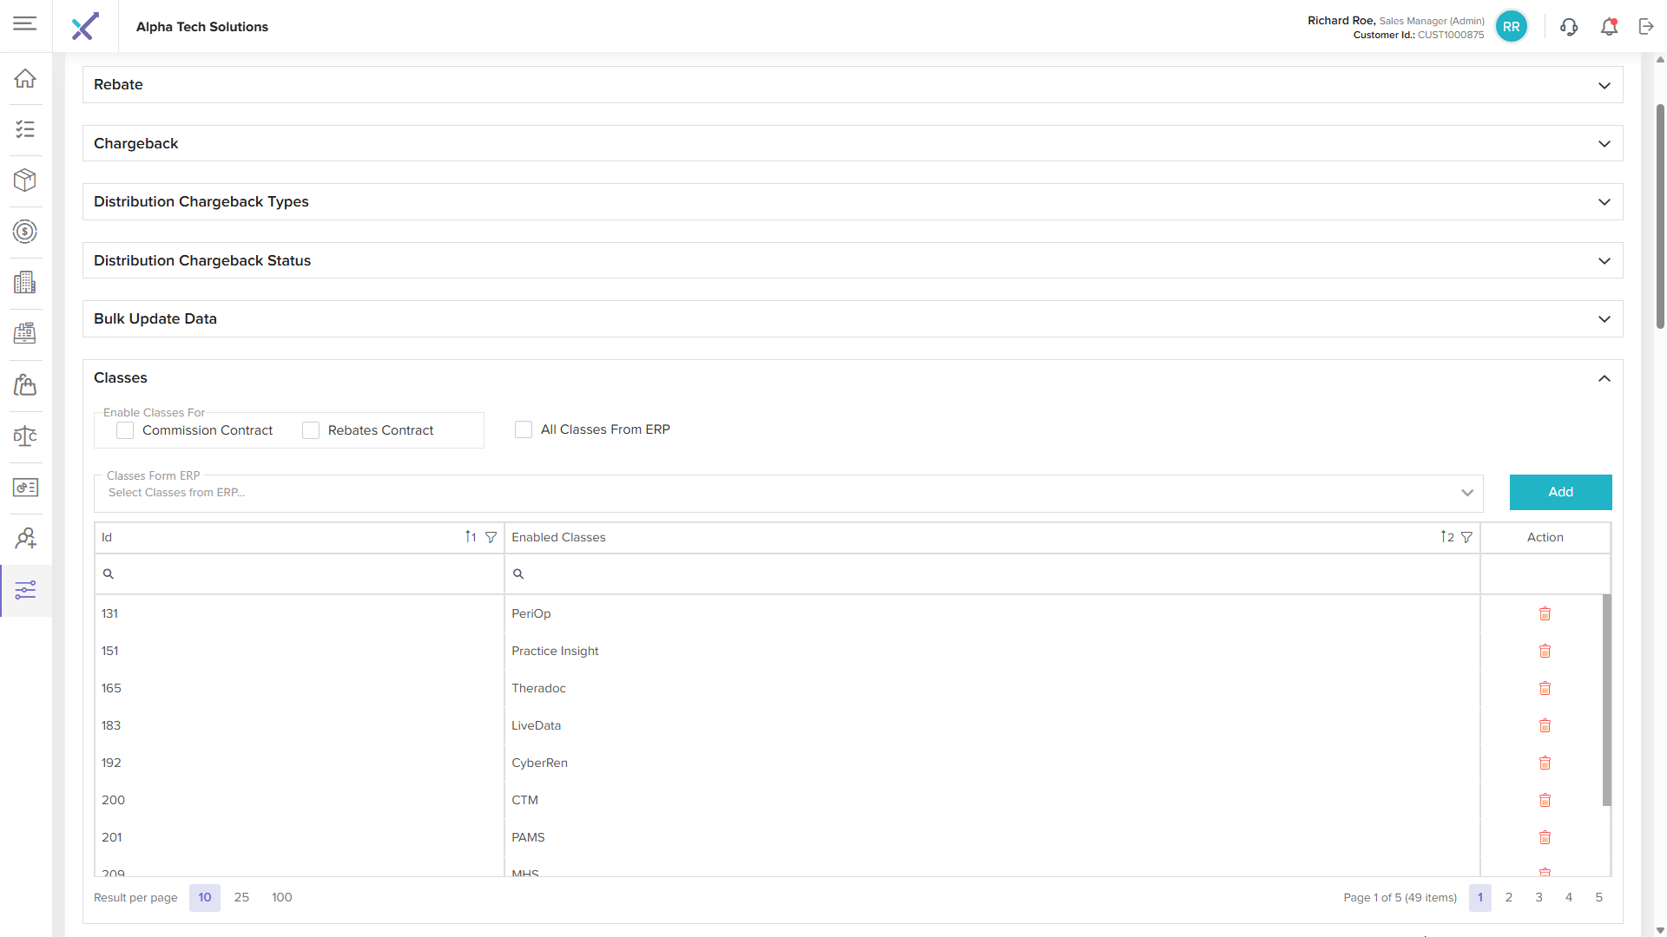Click the logout icon in the header
1667x937 pixels.
[1646, 27]
